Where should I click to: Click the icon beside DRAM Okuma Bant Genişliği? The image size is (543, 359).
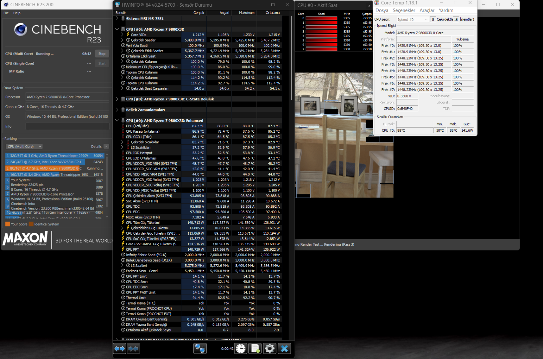coord(123,319)
